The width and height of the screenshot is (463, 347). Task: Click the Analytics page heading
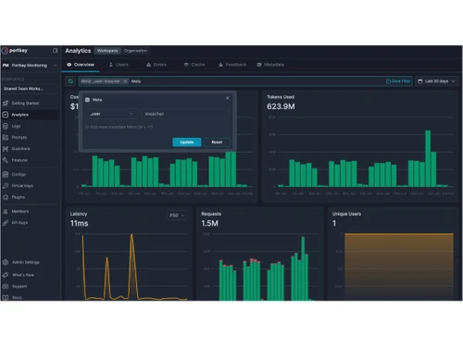click(x=78, y=51)
